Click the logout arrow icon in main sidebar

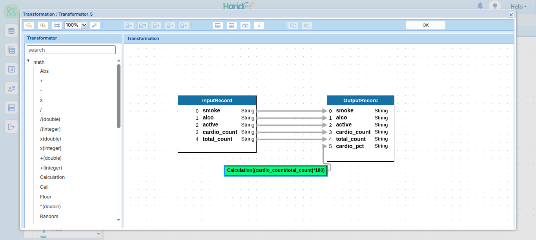pos(11,126)
